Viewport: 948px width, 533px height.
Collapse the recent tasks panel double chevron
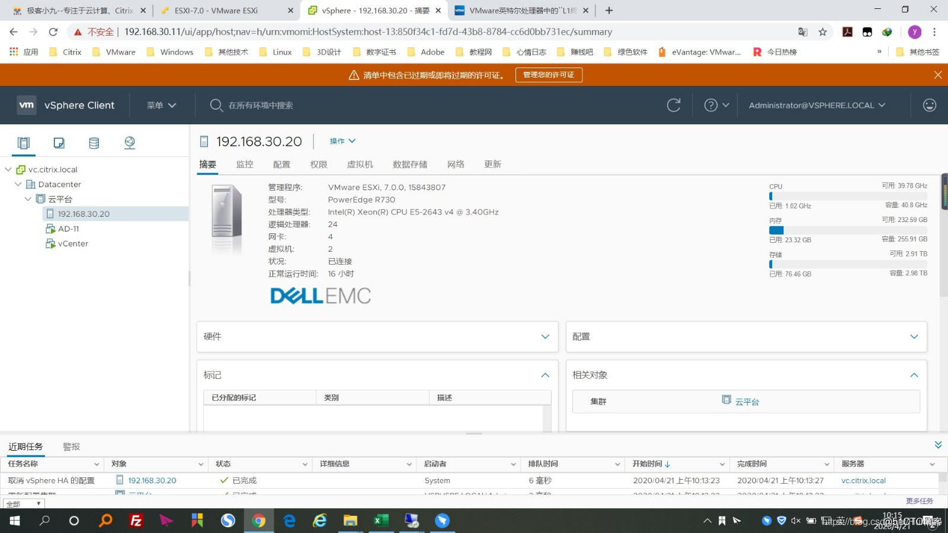[938, 445]
